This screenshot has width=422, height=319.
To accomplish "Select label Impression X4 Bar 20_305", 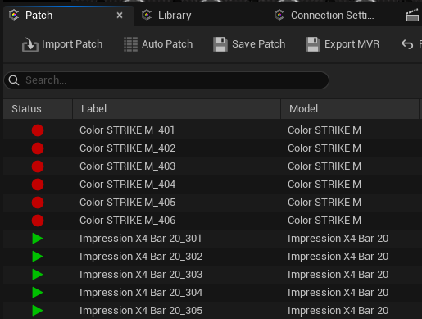I will 141,311.
